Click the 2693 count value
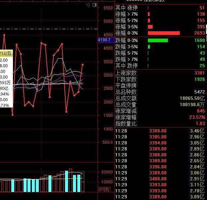This screenshot has height=200, width=207. click(200, 33)
